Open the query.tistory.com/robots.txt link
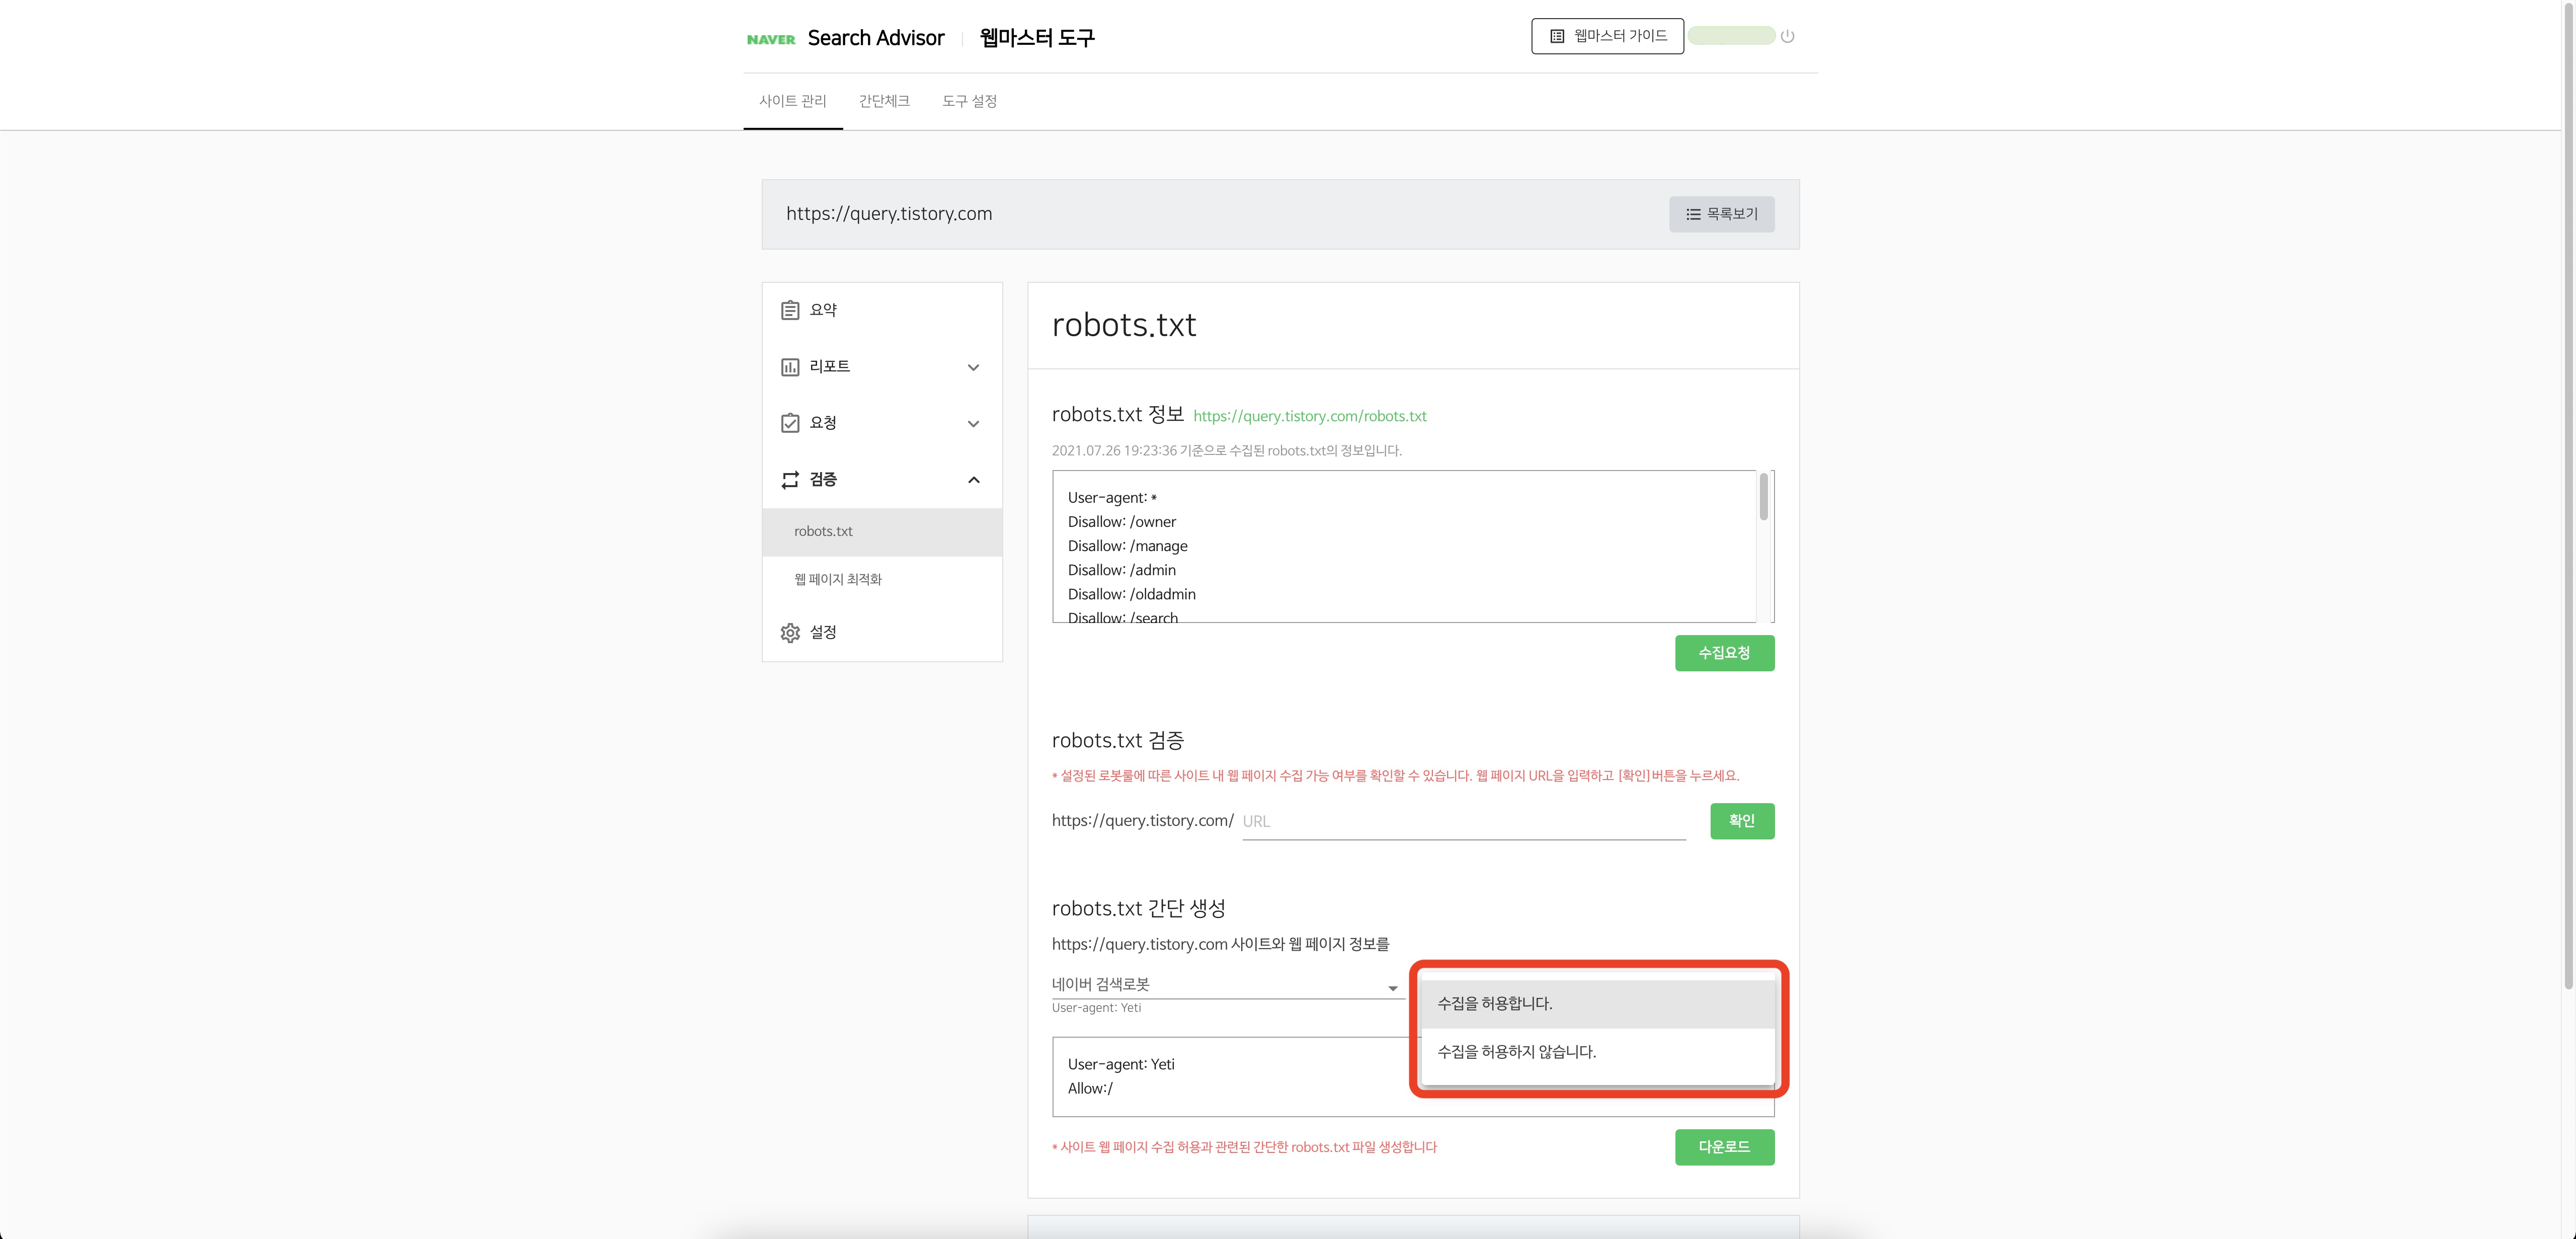This screenshot has width=2576, height=1239. coord(1309,416)
